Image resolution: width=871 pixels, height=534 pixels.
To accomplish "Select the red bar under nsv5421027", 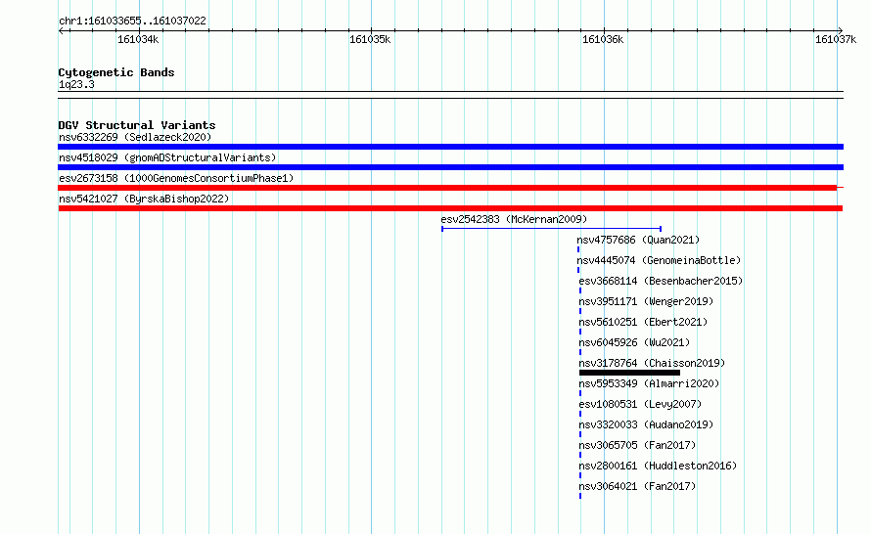I will coord(450,208).
